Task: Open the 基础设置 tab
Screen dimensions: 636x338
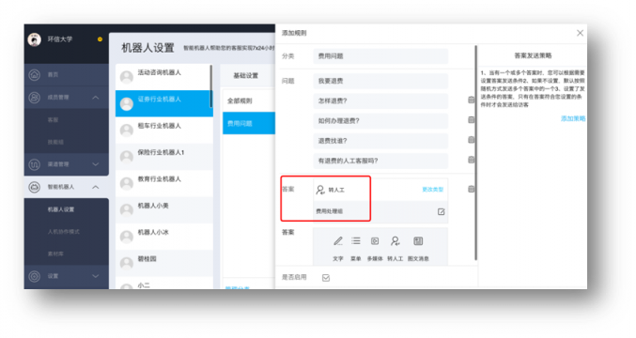Action: (x=246, y=75)
